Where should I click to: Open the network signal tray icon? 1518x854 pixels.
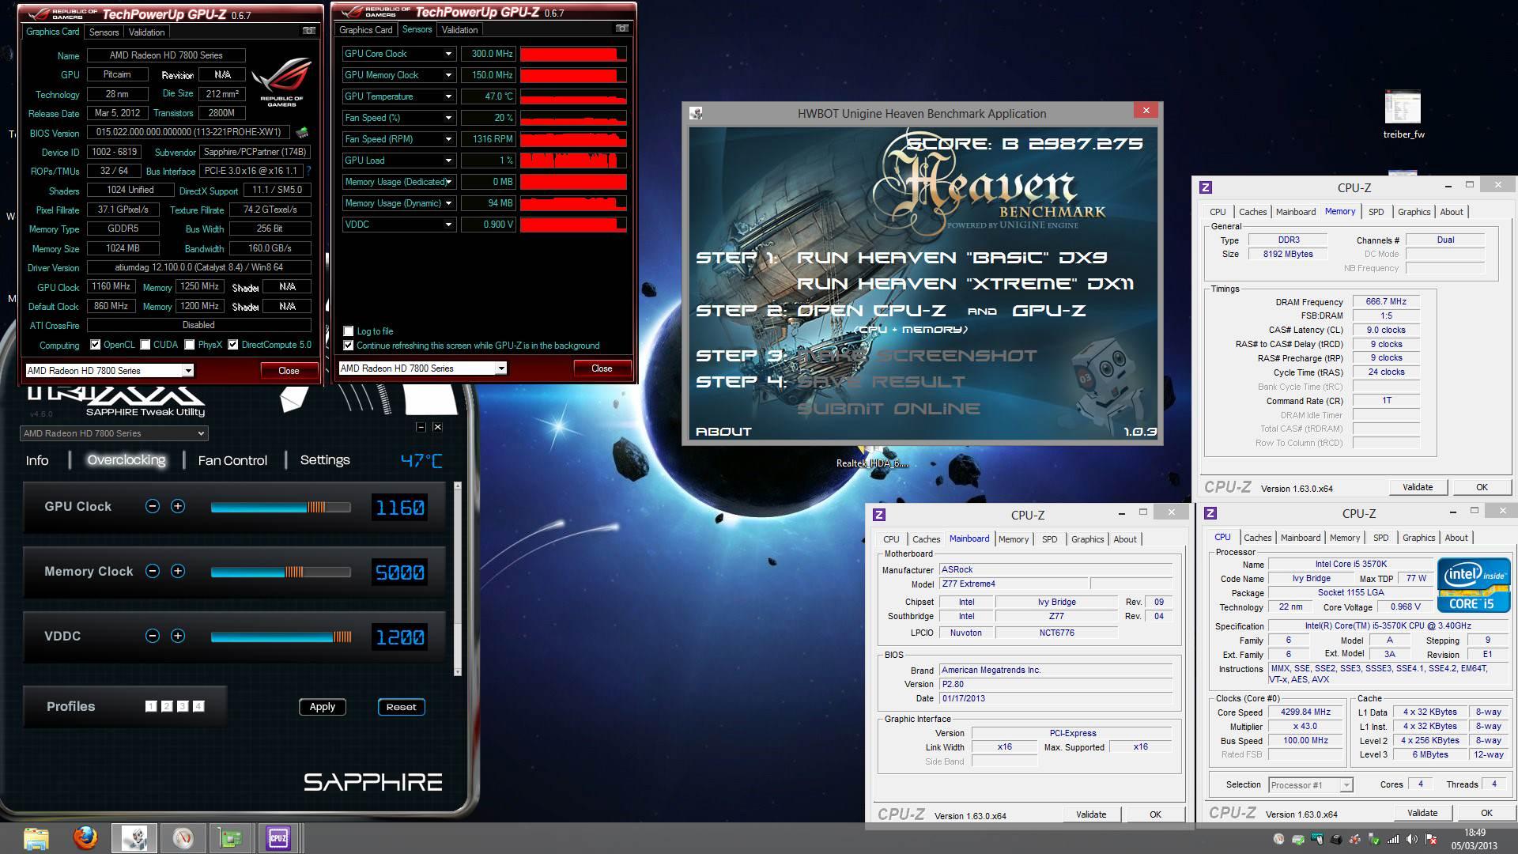(1393, 839)
